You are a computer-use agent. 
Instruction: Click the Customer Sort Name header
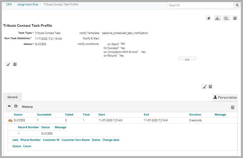coord(76,140)
